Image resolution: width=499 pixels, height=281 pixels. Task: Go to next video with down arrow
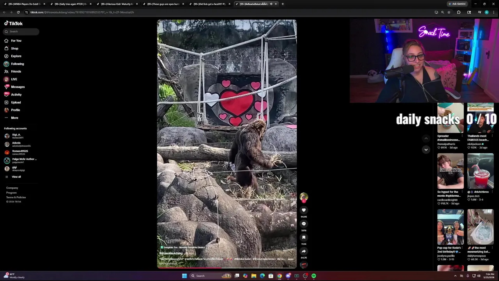point(426,149)
